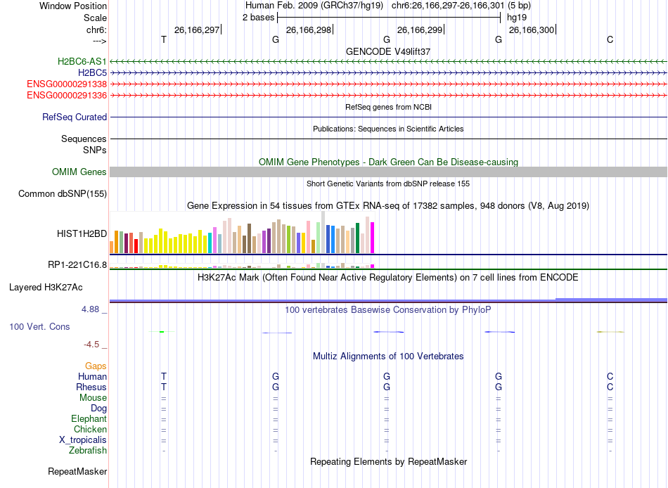Click the 26,166,298 position marker

[x=309, y=30]
